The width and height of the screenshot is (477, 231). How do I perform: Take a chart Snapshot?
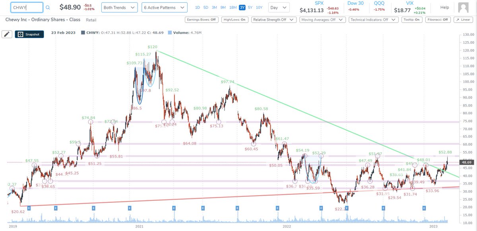[29, 34]
